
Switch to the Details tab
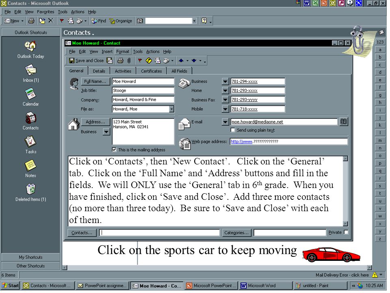click(x=100, y=72)
